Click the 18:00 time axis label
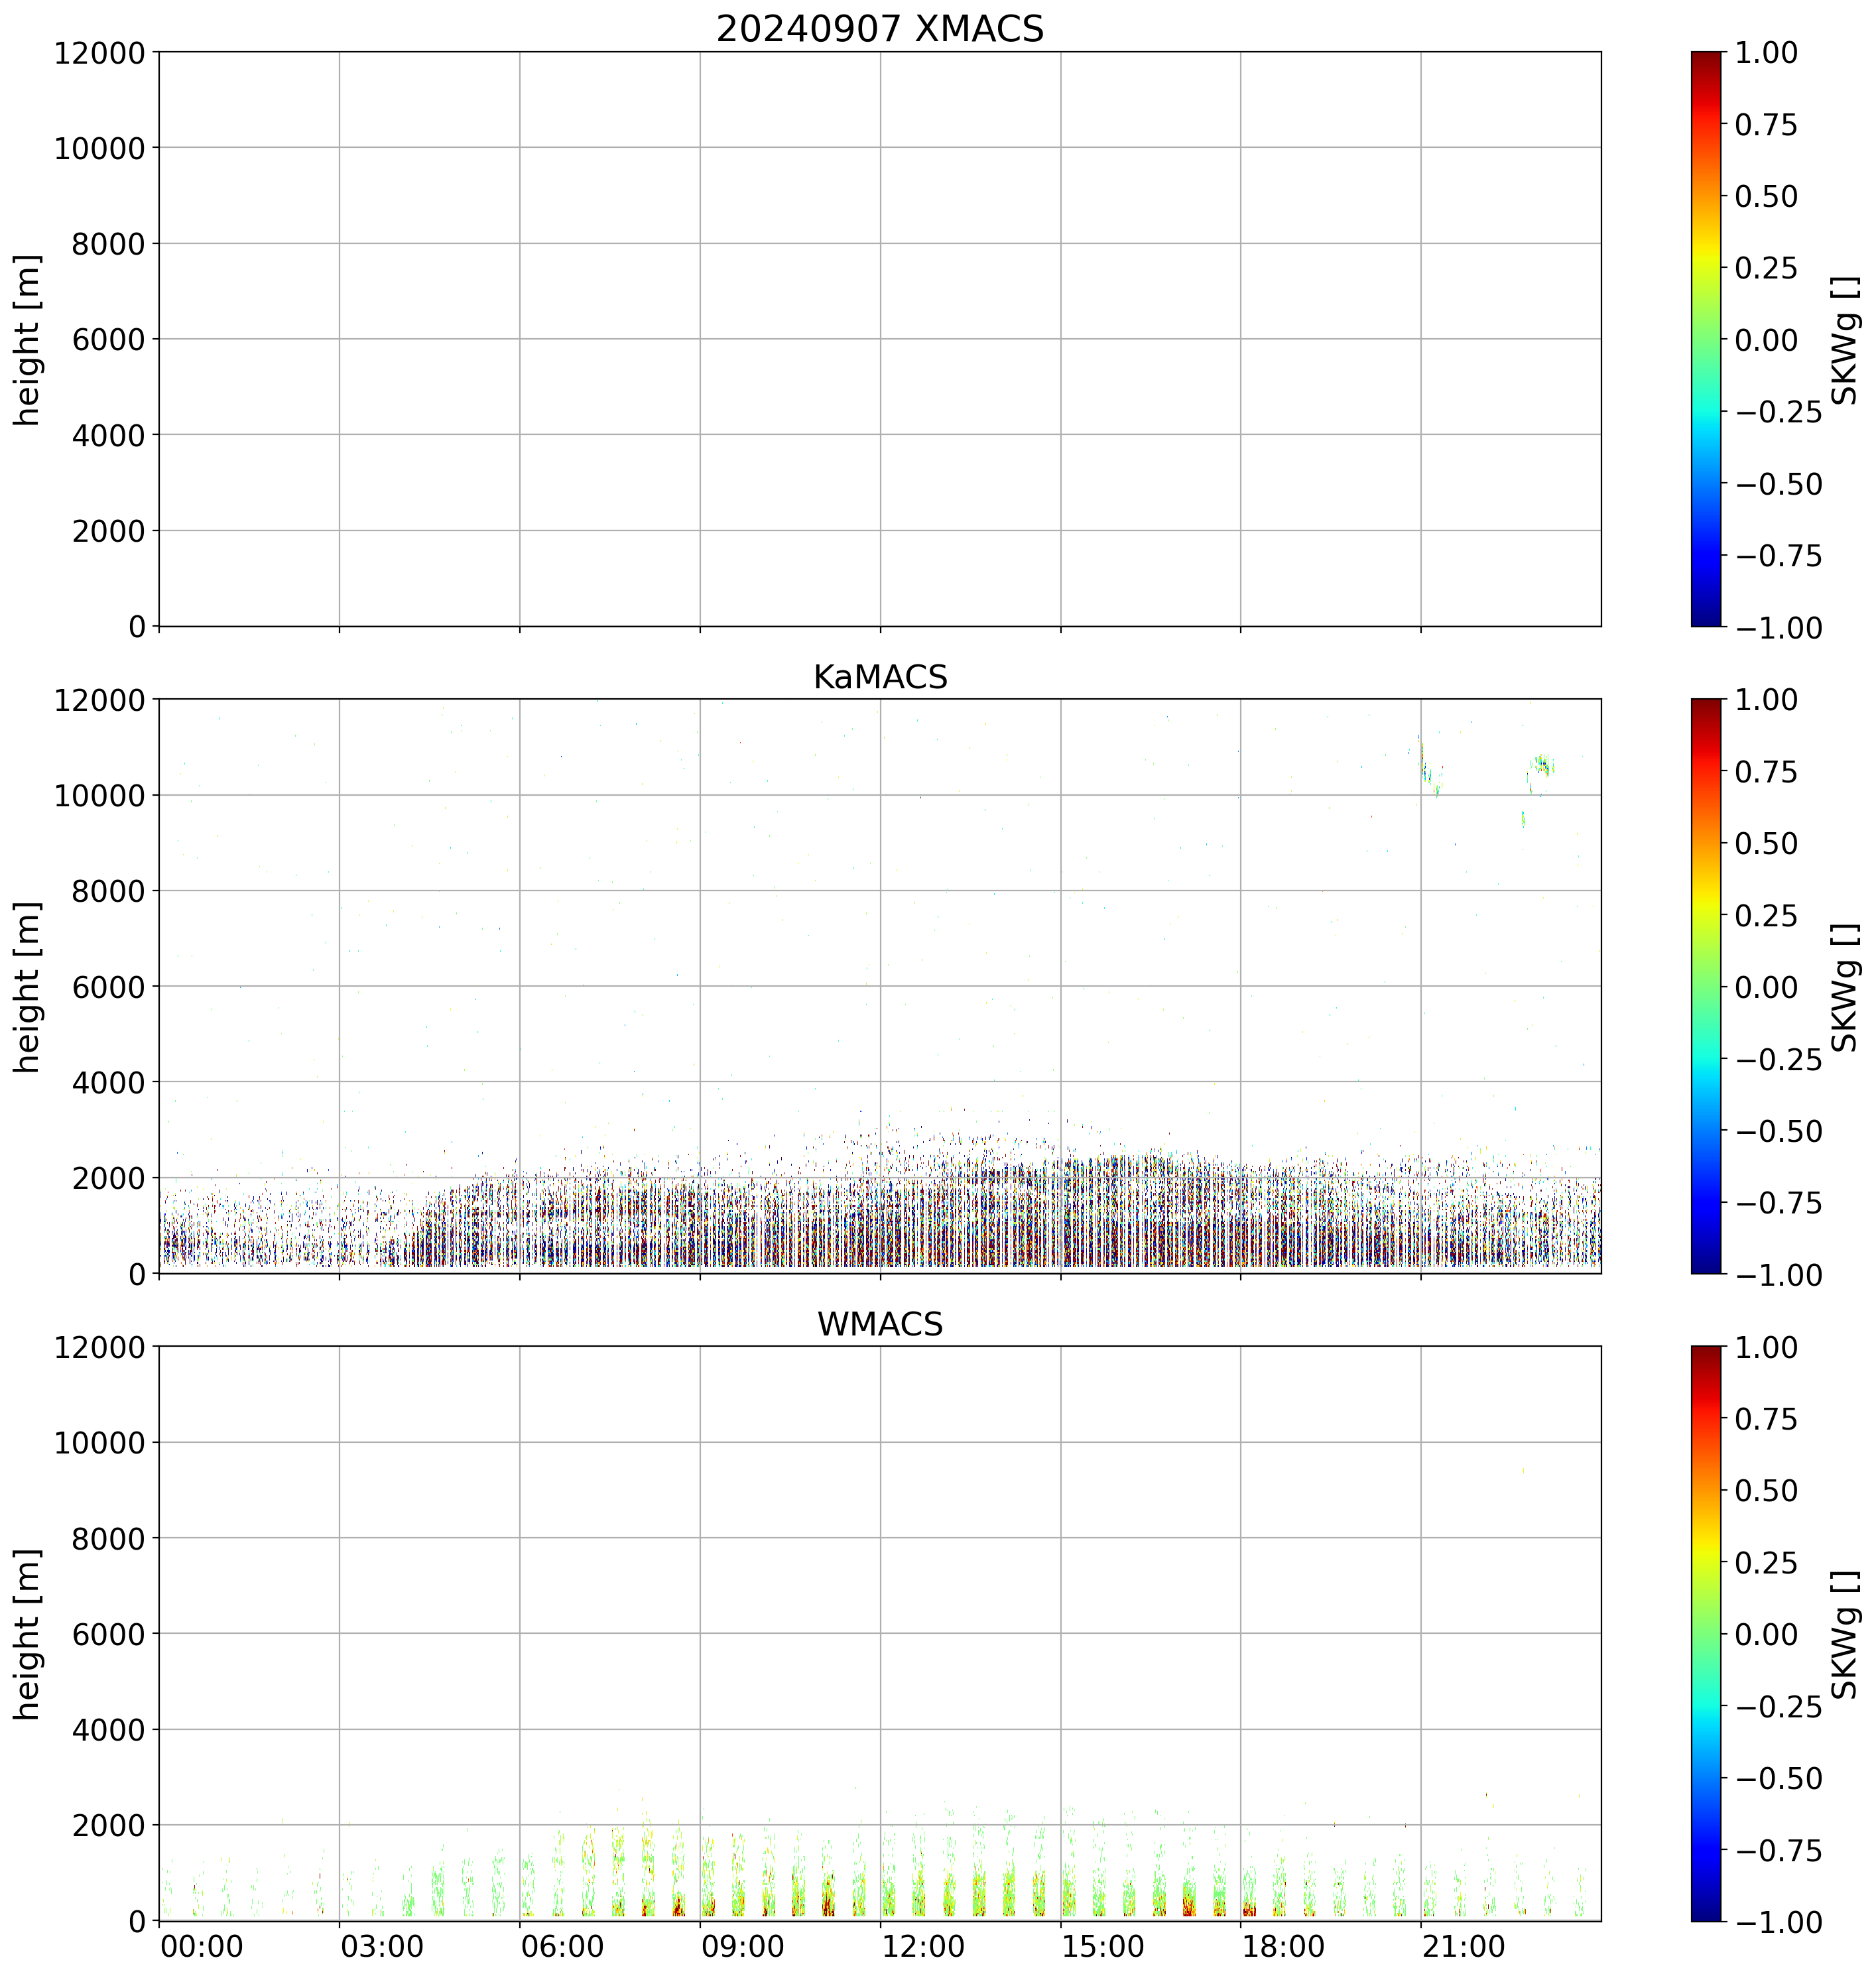The width and height of the screenshot is (1876, 1976). [1283, 1947]
